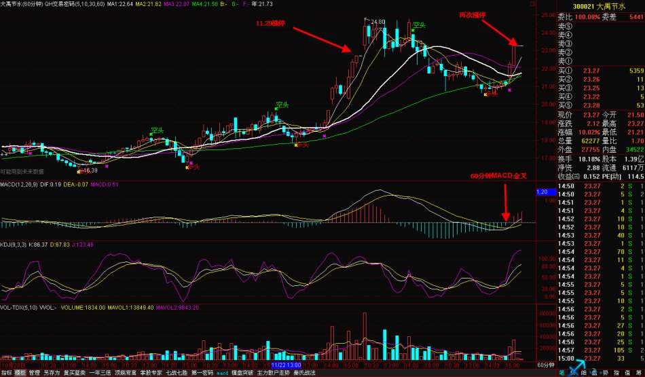Click the 60分钟 period label

tap(545, 365)
